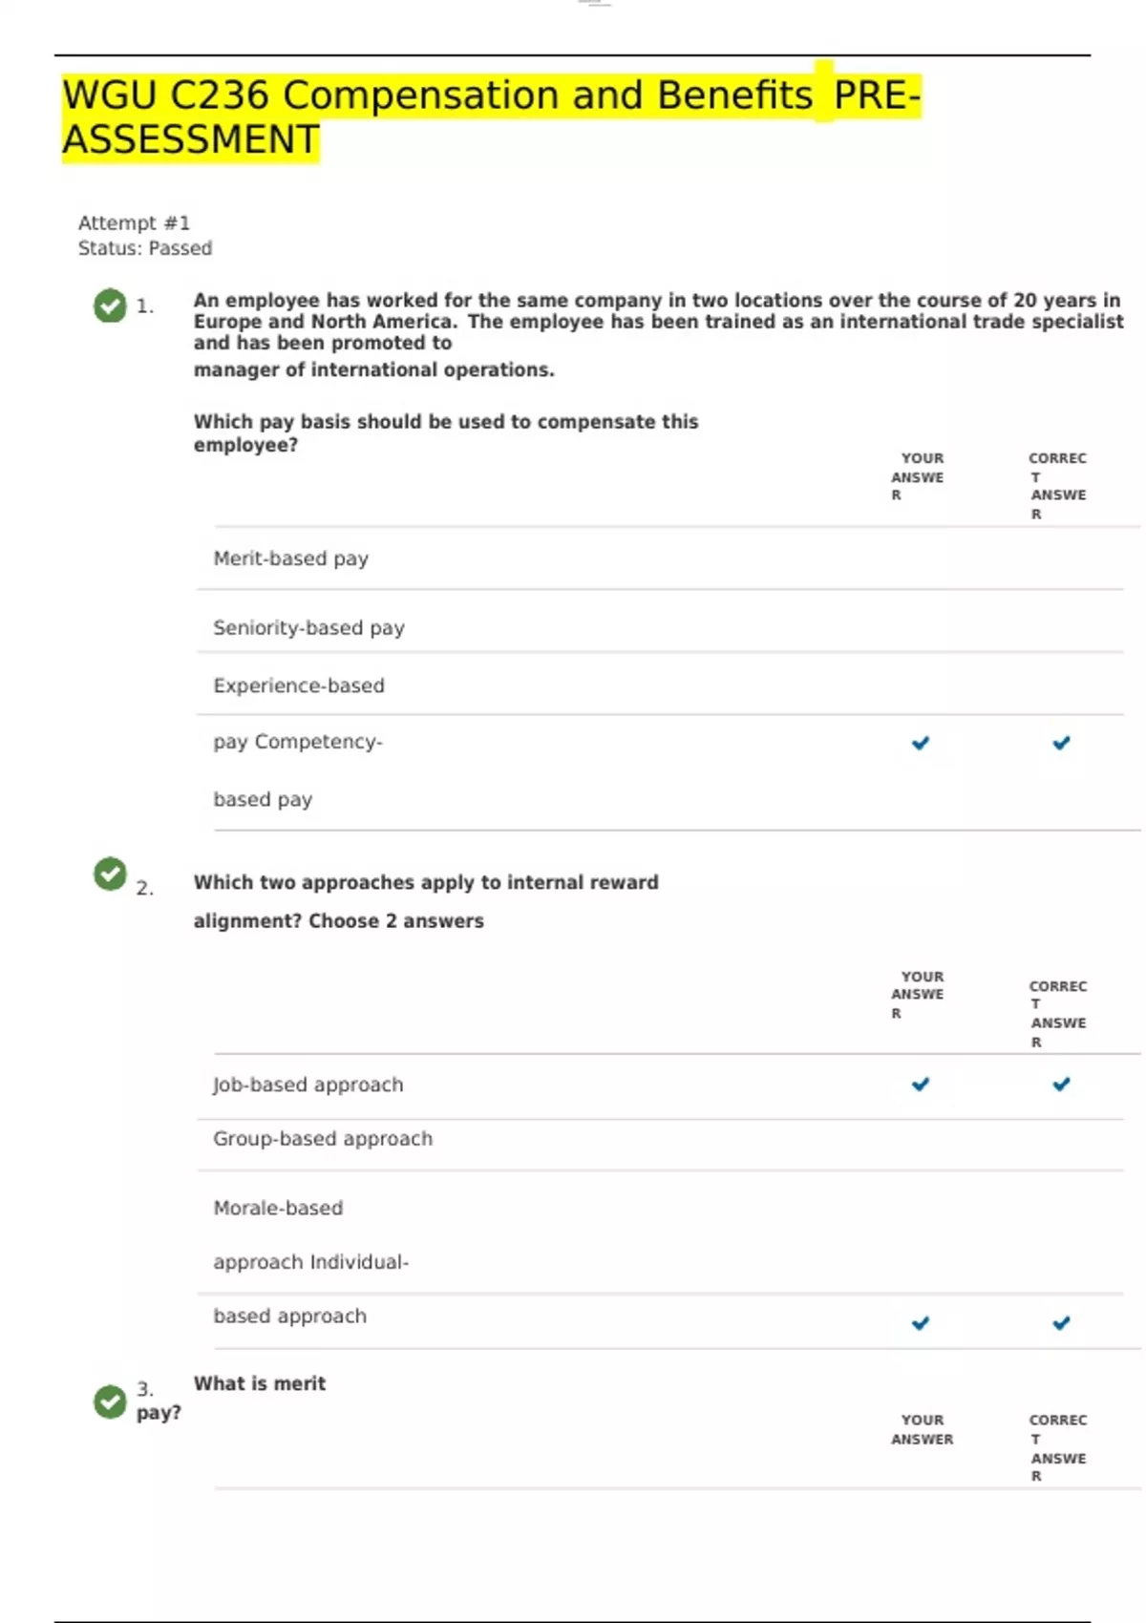1146x1623 pixels.
Task: Select the Group-based approach answer option
Action: click(322, 1138)
